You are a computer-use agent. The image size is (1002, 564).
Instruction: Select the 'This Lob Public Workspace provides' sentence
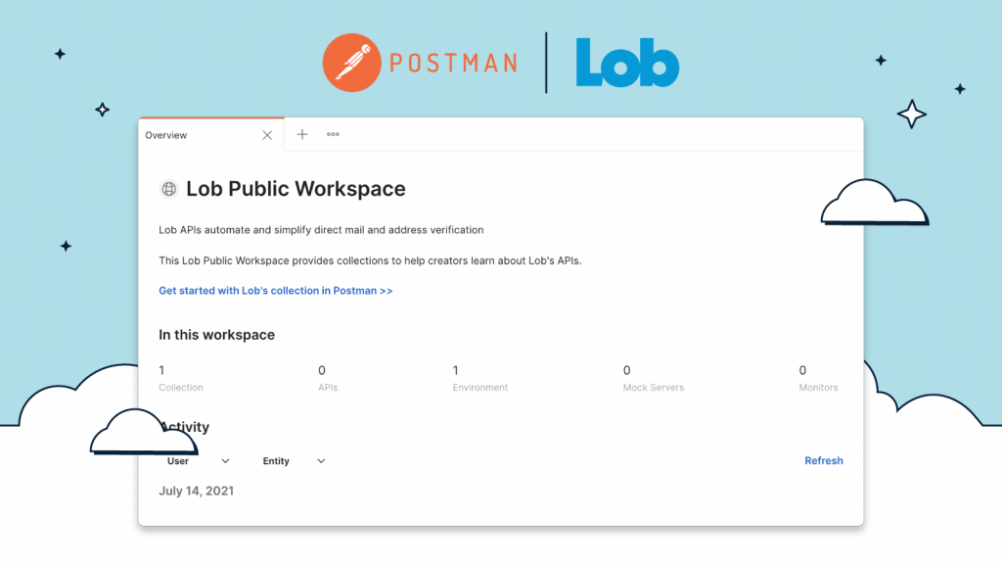[370, 260]
